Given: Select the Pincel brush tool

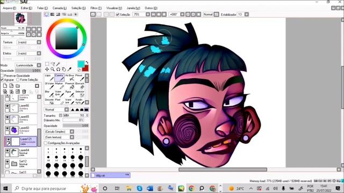Looking at the screenshot, I should click(x=80, y=77).
